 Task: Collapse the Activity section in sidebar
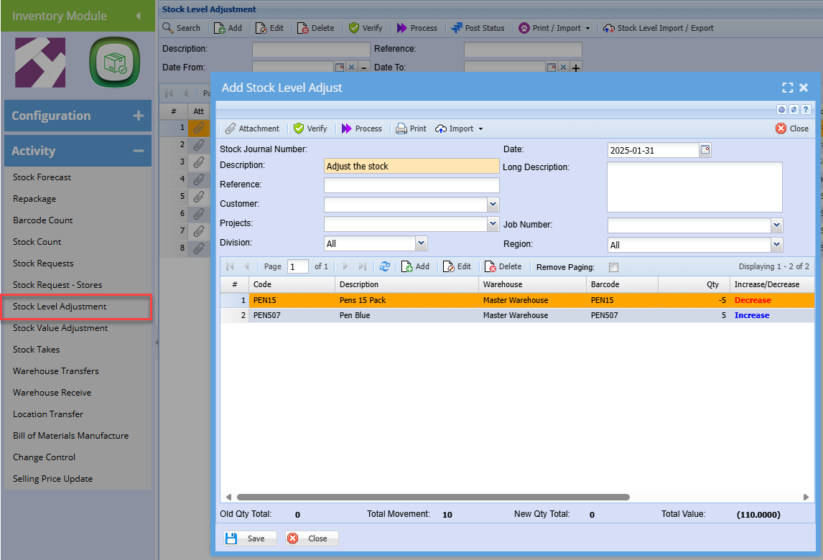[138, 151]
